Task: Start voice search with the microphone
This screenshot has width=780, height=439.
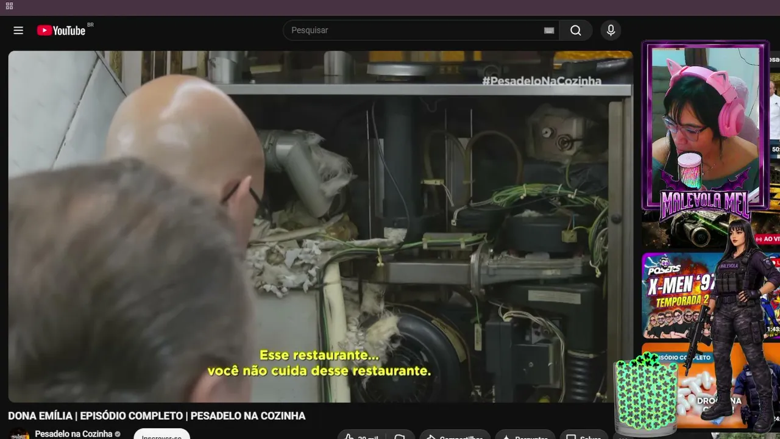Action: pyautogui.click(x=611, y=30)
